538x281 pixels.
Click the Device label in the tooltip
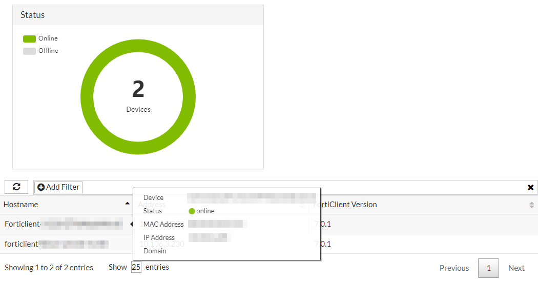(x=153, y=197)
